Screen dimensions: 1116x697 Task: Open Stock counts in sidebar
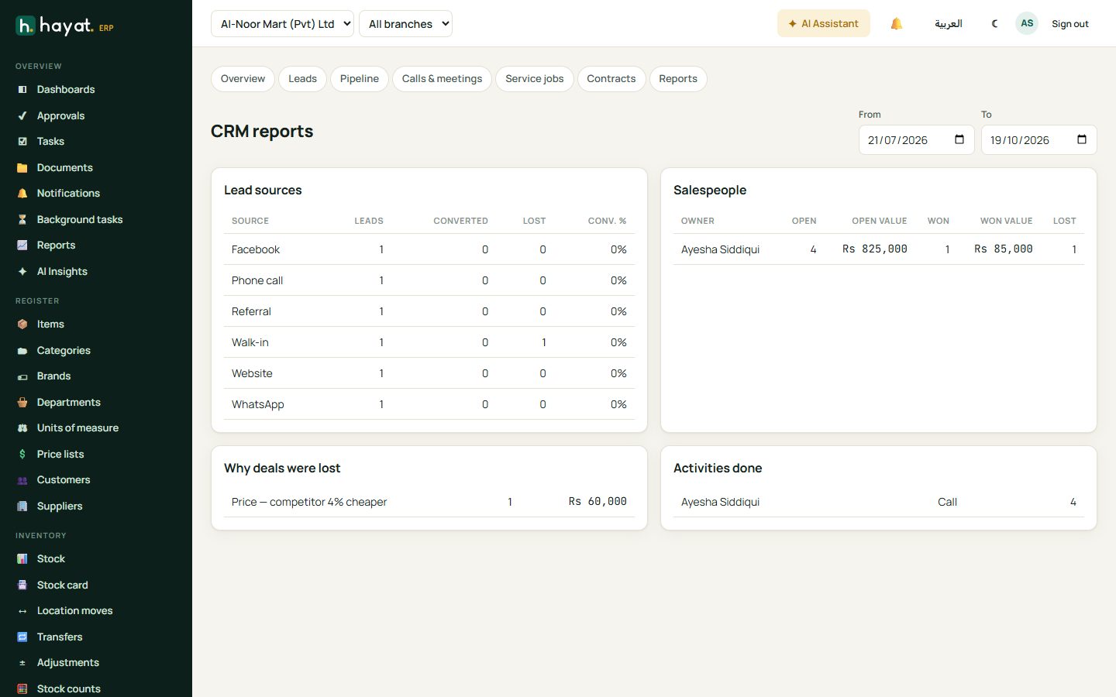coord(68,689)
